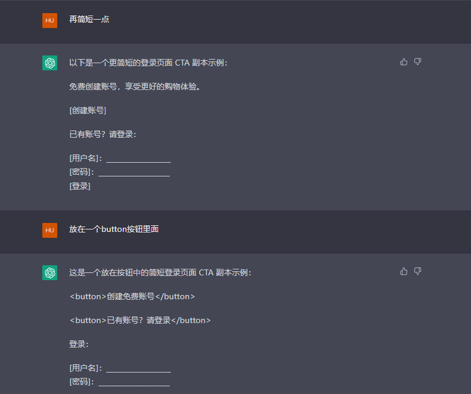471x394 pixels.
Task: Click the user message 放在一个button按钮里面
Action: (x=114, y=229)
